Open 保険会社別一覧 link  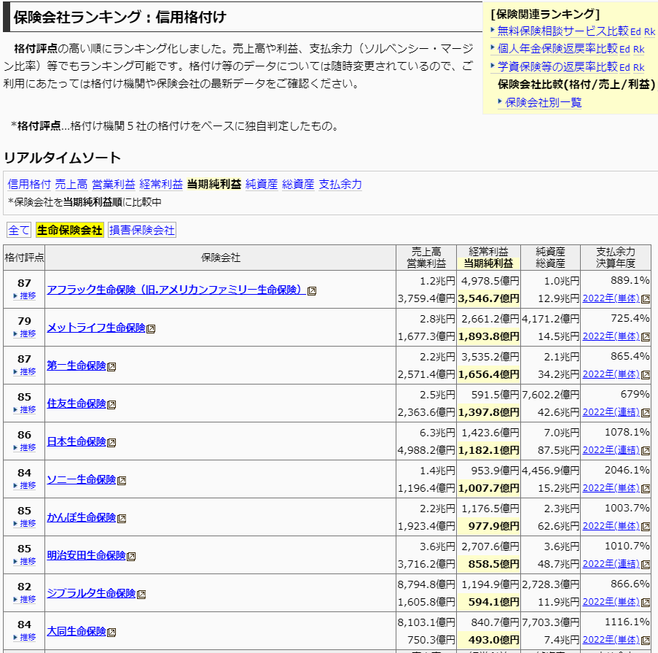click(543, 103)
